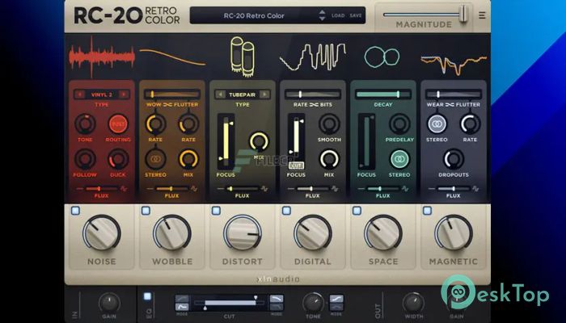The image size is (566, 323).
Task: Click the Digital flux shape icon
Action: [335, 188]
